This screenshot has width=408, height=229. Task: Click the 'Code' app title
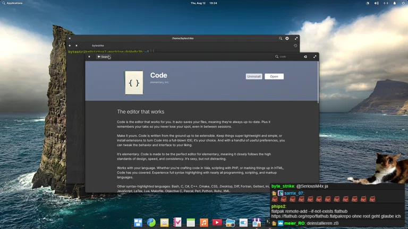click(x=158, y=75)
